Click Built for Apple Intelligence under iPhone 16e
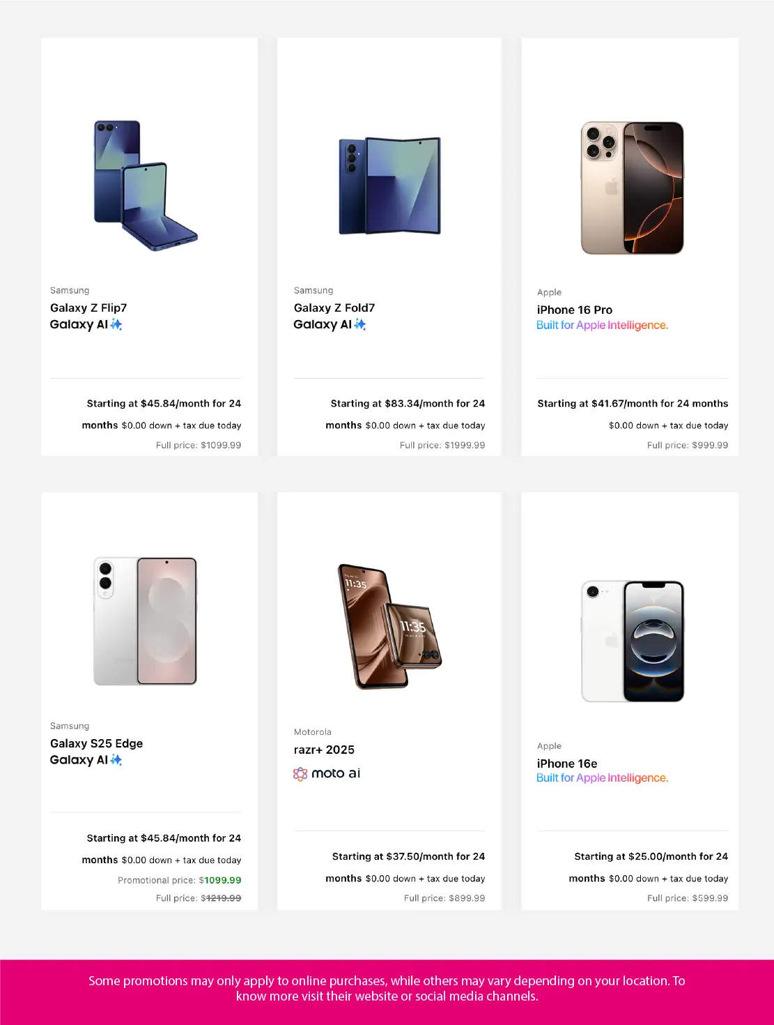774x1025 pixels. coord(602,778)
